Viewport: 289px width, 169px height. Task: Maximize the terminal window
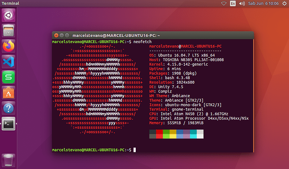click(x=67, y=35)
